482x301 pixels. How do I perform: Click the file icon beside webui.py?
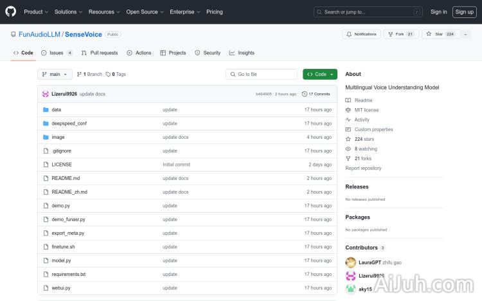point(46,288)
